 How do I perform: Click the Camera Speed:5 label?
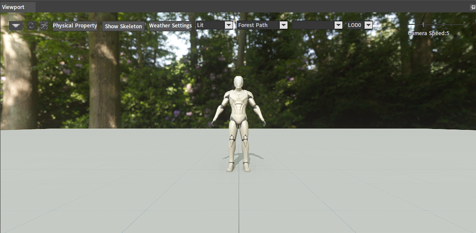428,33
